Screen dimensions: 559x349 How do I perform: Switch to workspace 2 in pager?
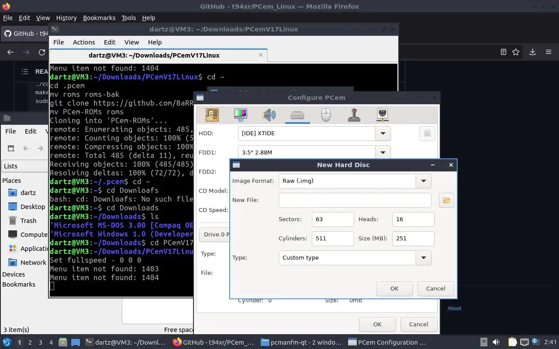pyautogui.click(x=30, y=342)
